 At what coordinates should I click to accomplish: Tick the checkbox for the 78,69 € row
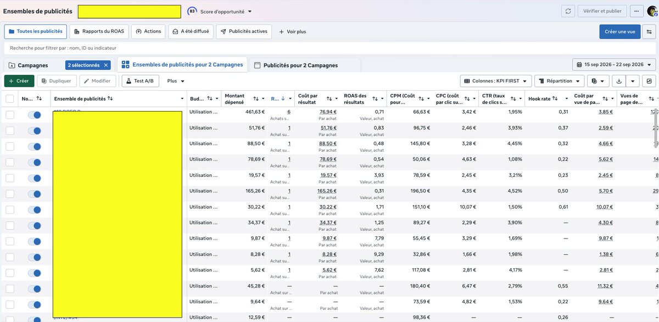(x=10, y=162)
